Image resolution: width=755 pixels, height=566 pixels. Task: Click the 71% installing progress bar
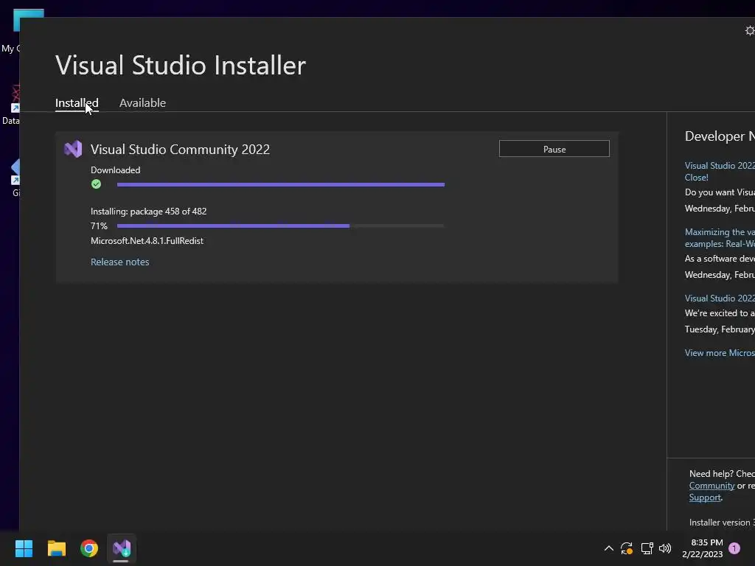click(x=281, y=226)
